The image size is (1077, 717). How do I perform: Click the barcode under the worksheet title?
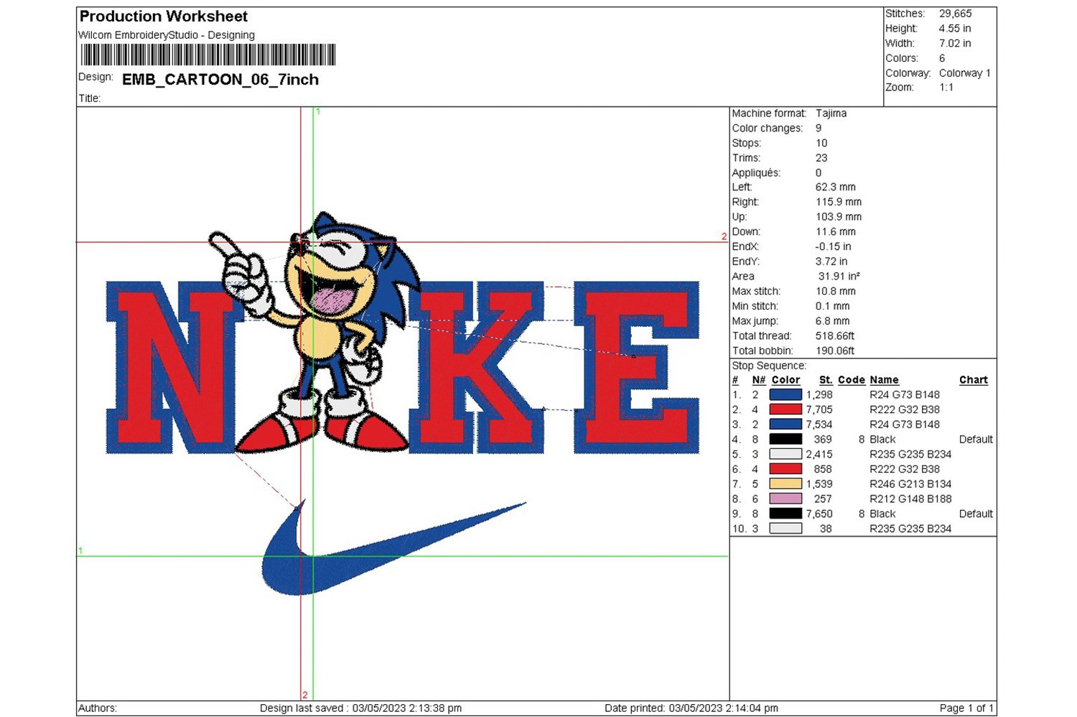pyautogui.click(x=208, y=55)
